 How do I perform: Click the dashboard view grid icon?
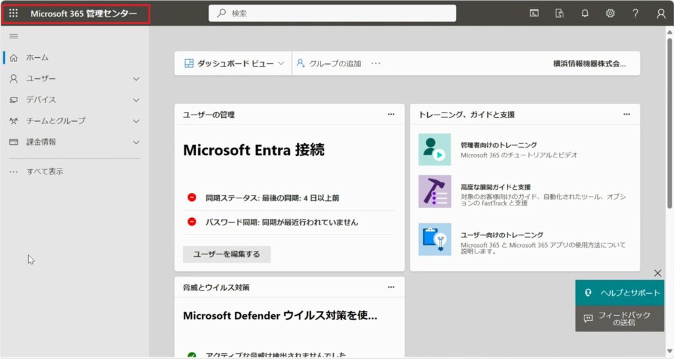pyautogui.click(x=189, y=64)
